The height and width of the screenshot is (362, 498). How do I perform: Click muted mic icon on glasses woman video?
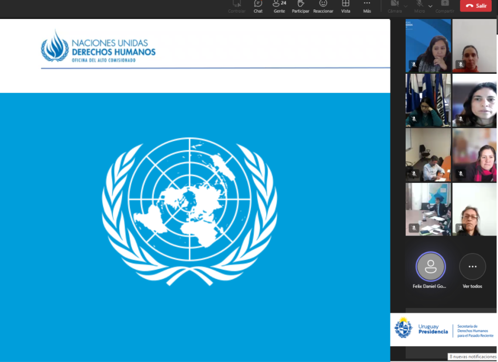[461, 228]
